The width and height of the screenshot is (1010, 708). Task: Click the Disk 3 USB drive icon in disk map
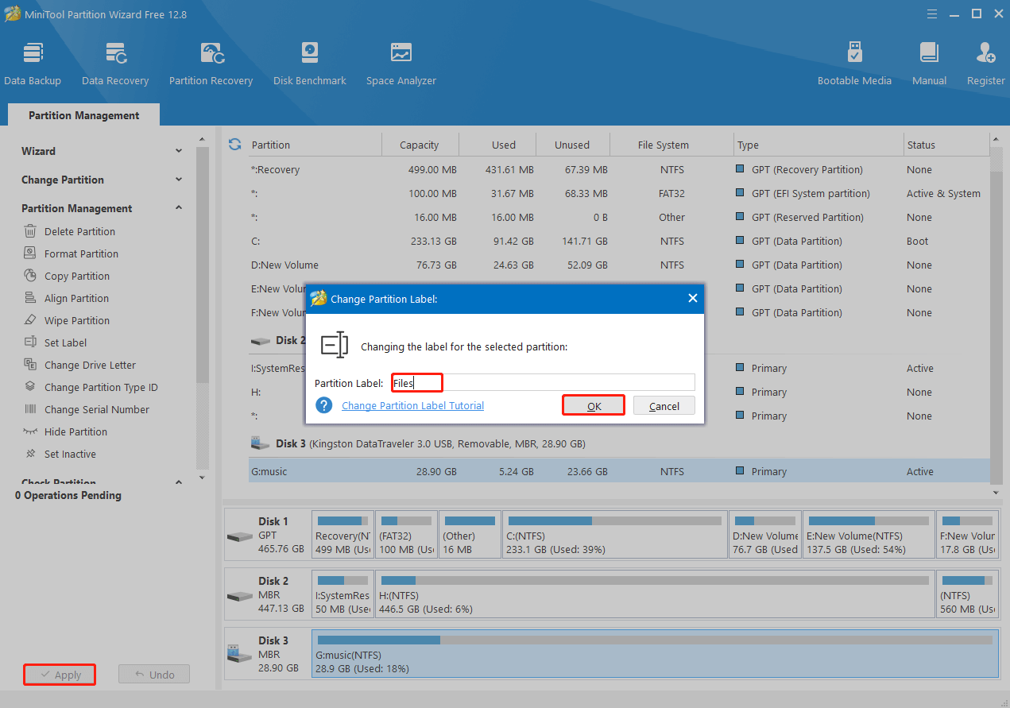[x=240, y=654]
